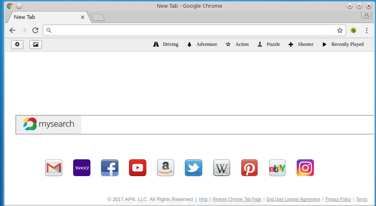Viewport: 376px width, 206px height.
Task: Reload the current page
Action: 35,30
